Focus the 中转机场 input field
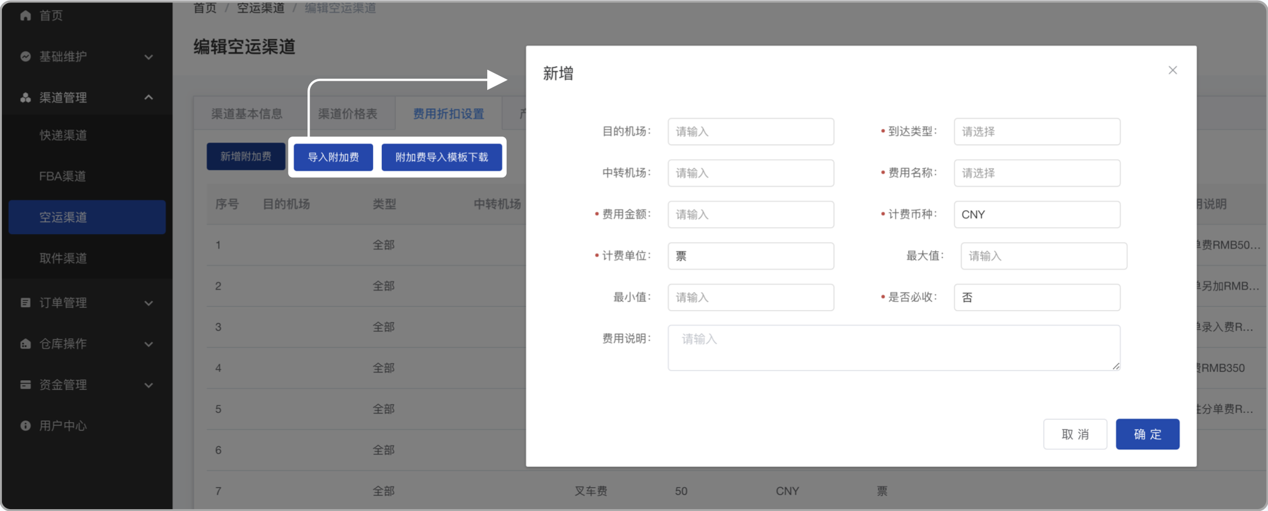1268x511 pixels. [x=751, y=173]
